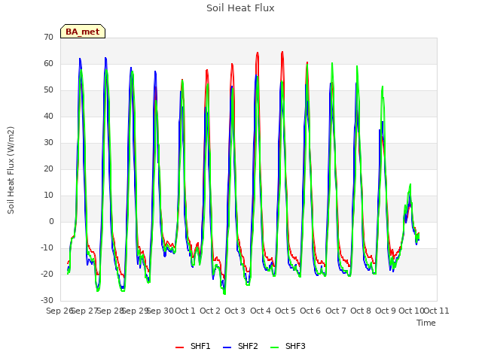
Task: Click the 70 y-axis tick label
Action: pos(48,37)
